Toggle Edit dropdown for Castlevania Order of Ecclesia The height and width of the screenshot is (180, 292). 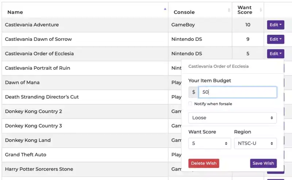[x=276, y=54]
